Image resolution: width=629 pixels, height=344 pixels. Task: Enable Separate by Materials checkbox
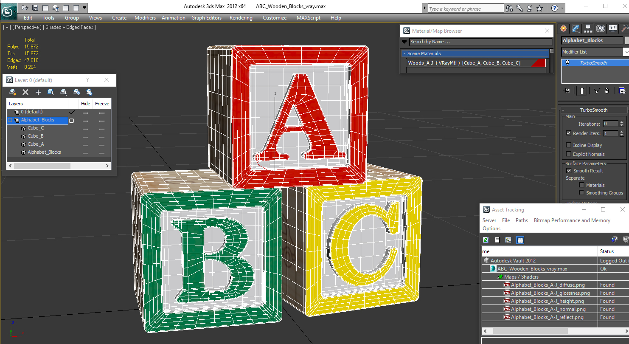(x=581, y=185)
